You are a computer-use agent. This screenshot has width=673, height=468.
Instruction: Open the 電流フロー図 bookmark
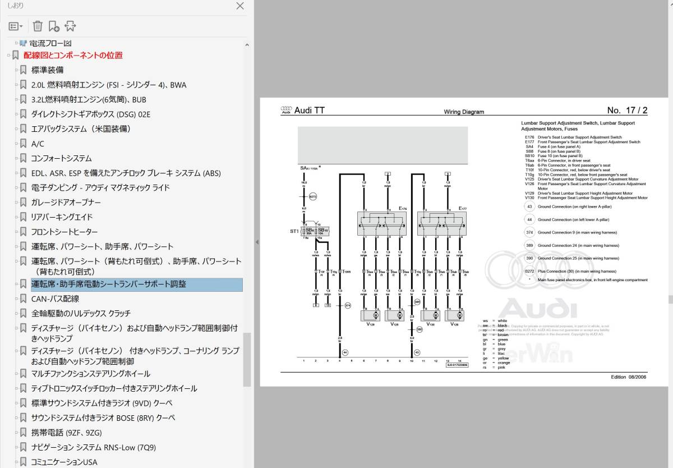50,43
